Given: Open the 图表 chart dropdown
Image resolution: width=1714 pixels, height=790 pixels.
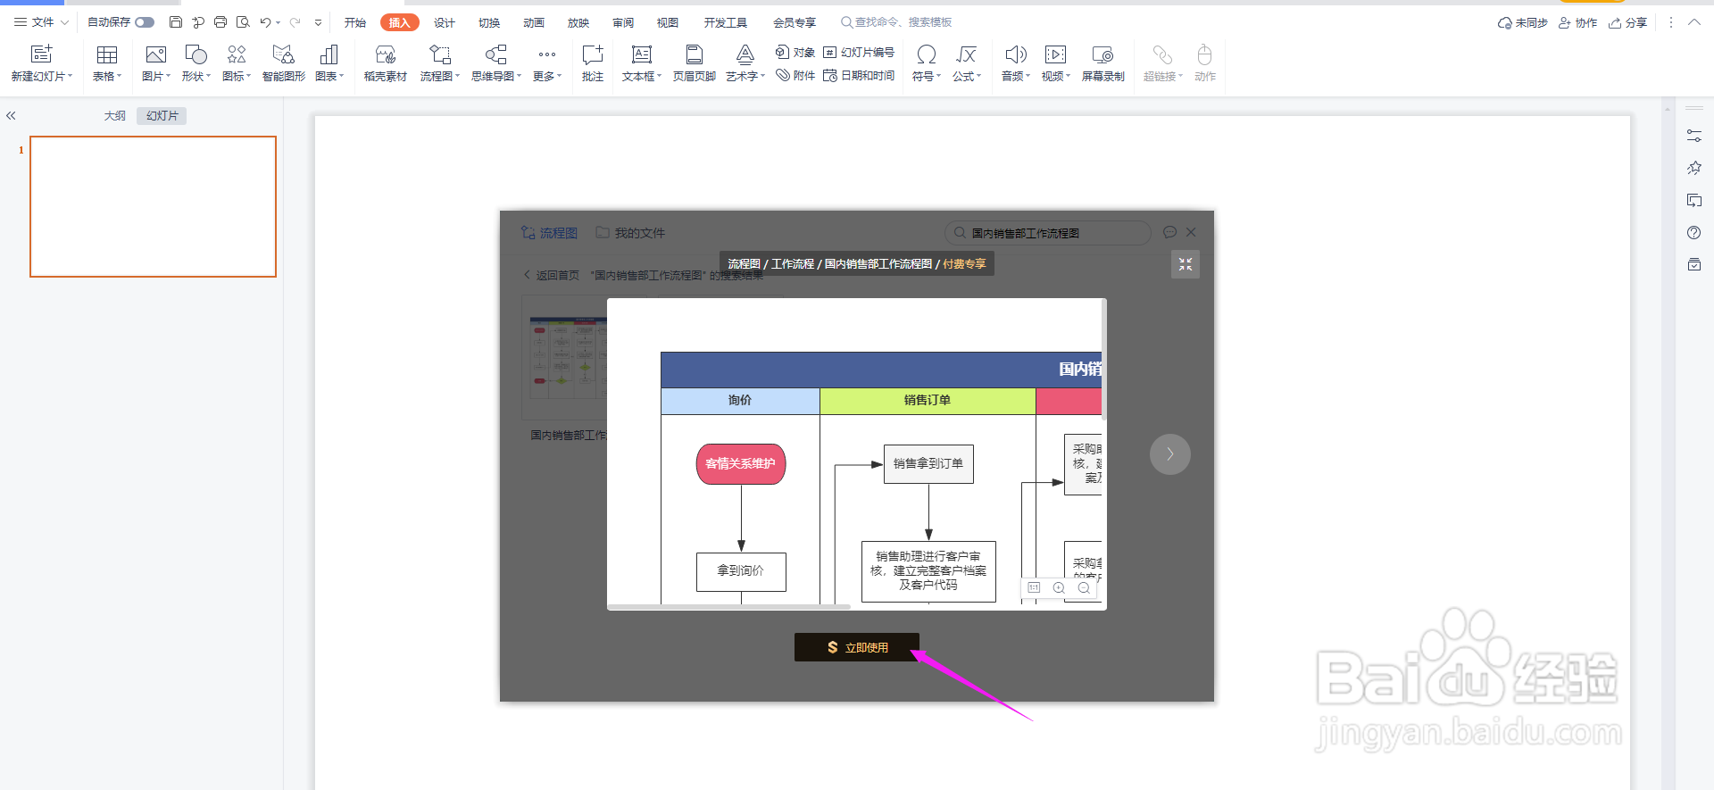Looking at the screenshot, I should [329, 63].
